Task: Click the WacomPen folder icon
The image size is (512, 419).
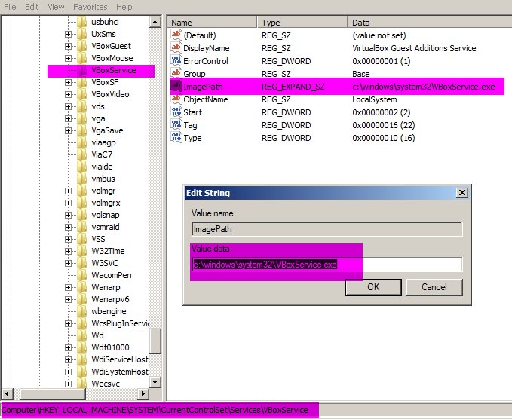Action: (x=82, y=275)
